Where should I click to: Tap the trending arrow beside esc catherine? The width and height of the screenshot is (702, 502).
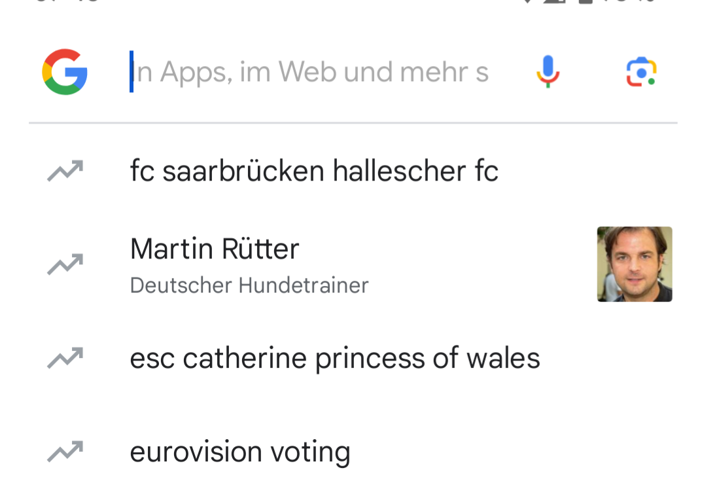tap(65, 358)
